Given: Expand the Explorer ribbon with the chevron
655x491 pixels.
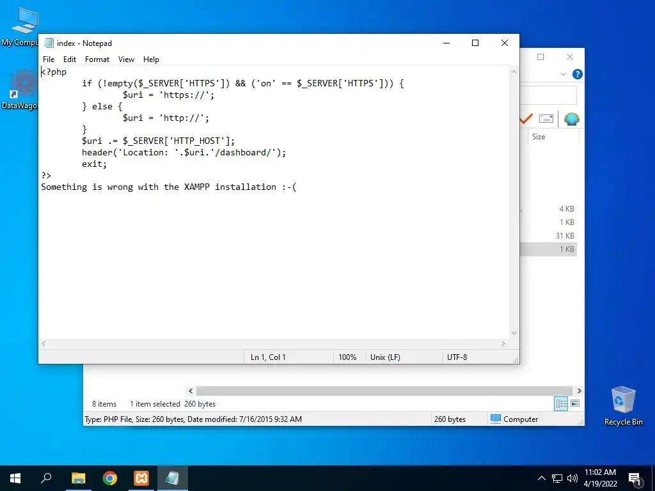Looking at the screenshot, I should click(x=563, y=74).
